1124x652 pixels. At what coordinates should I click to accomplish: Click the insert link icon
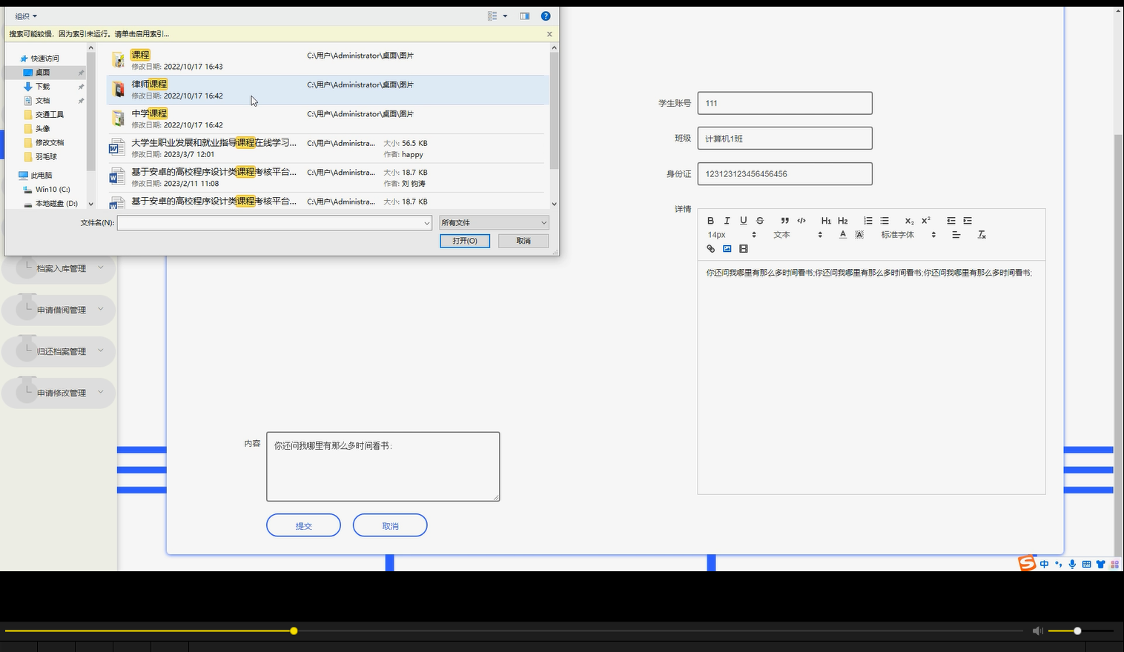tap(710, 248)
